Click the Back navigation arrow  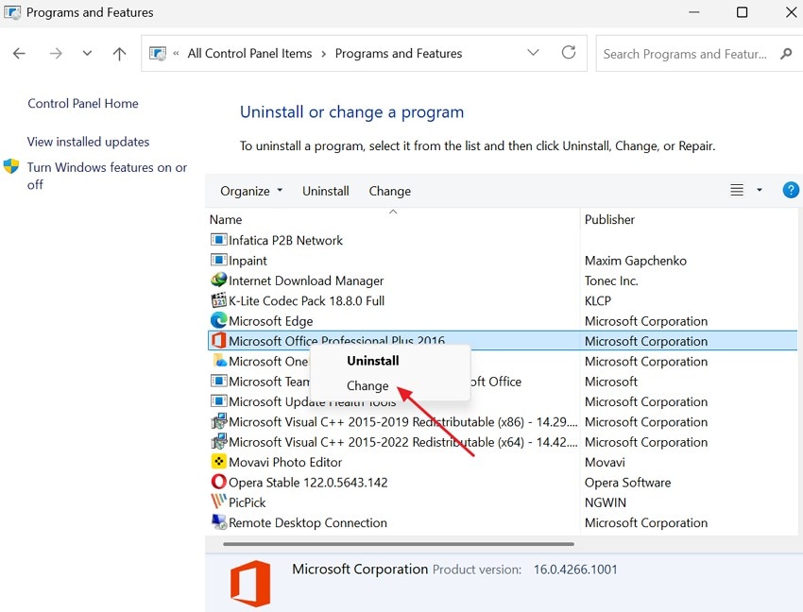pos(19,54)
